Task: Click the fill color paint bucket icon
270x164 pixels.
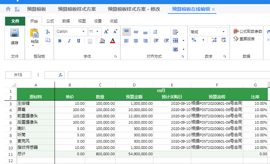Action: coord(102,40)
